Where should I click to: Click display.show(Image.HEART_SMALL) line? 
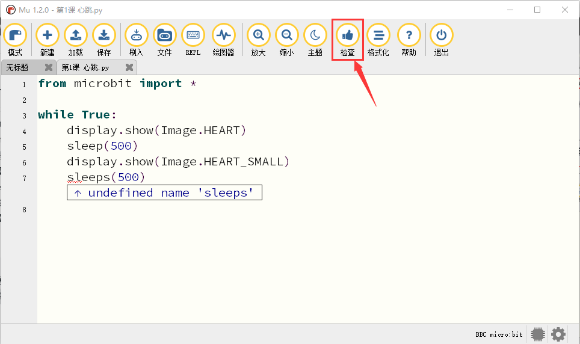(178, 162)
